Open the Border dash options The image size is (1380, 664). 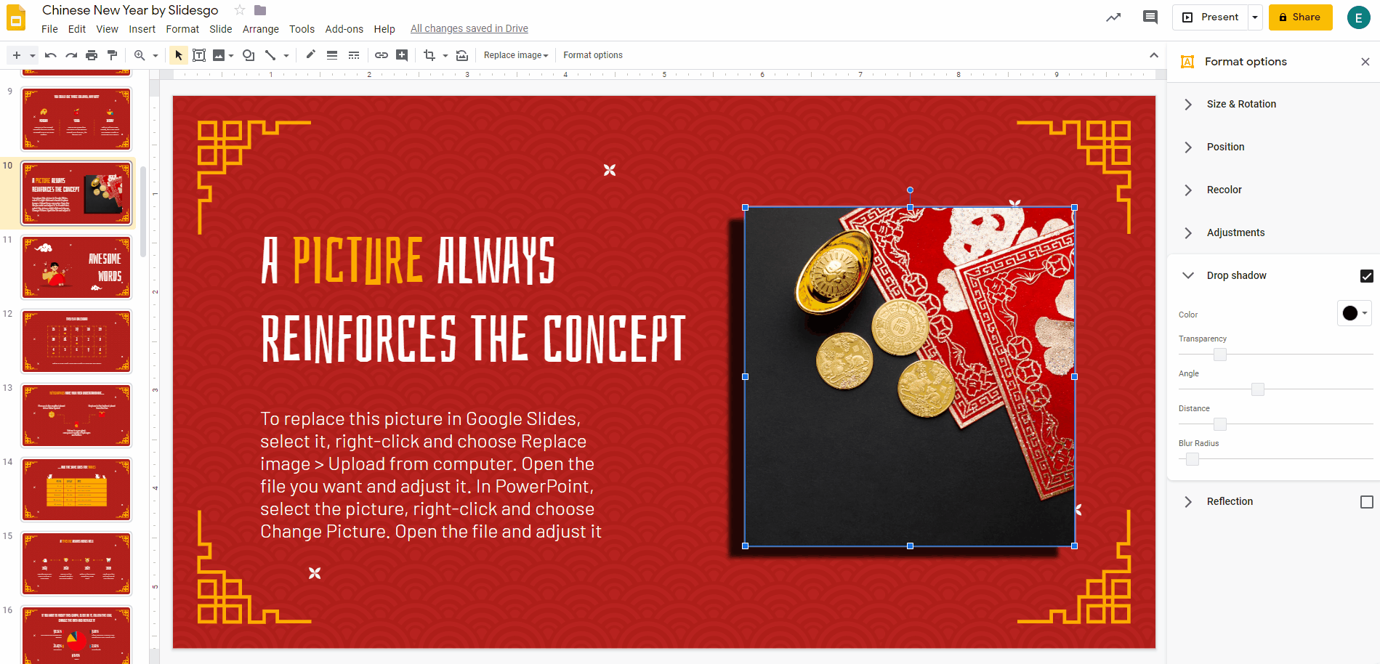354,55
